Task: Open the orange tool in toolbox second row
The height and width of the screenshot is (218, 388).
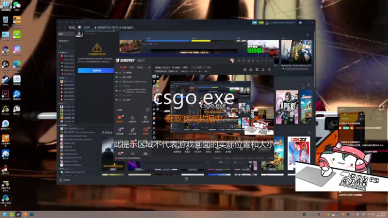Action: [145, 131]
